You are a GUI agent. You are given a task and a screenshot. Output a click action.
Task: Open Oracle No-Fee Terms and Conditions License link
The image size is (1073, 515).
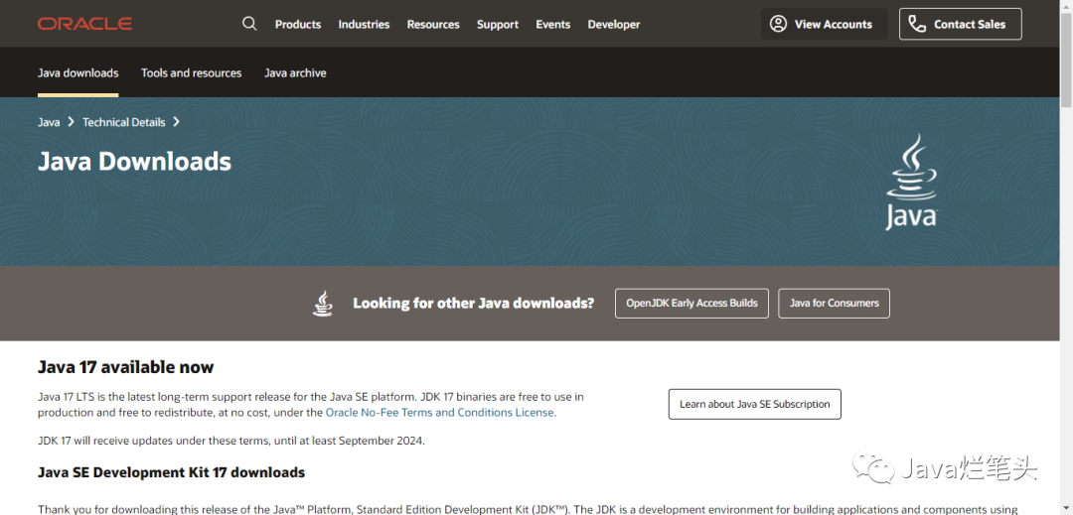tap(439, 413)
